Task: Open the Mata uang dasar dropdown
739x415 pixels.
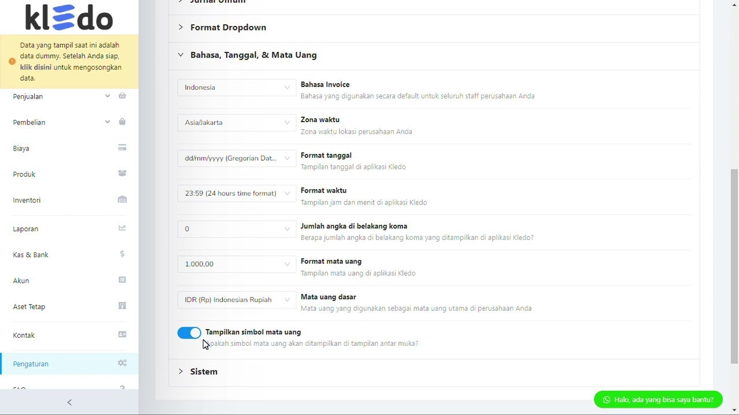Action: point(237,300)
